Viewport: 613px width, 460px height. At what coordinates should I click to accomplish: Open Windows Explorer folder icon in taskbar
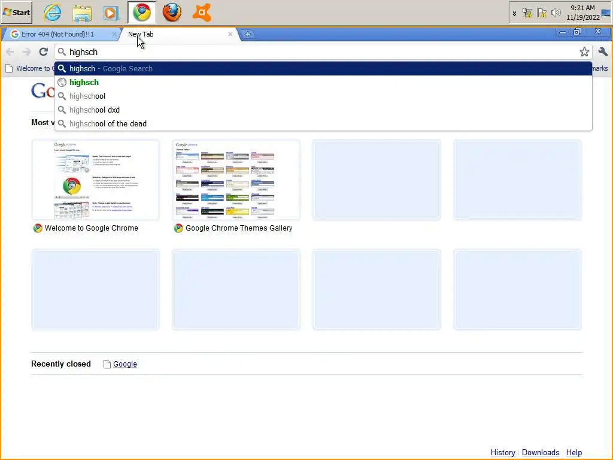coord(82,13)
